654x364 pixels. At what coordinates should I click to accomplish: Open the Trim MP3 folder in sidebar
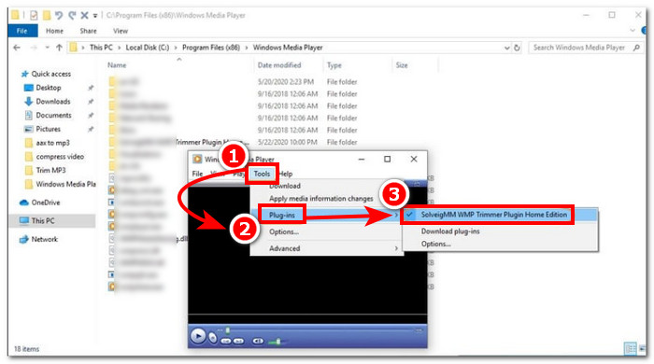coord(50,171)
